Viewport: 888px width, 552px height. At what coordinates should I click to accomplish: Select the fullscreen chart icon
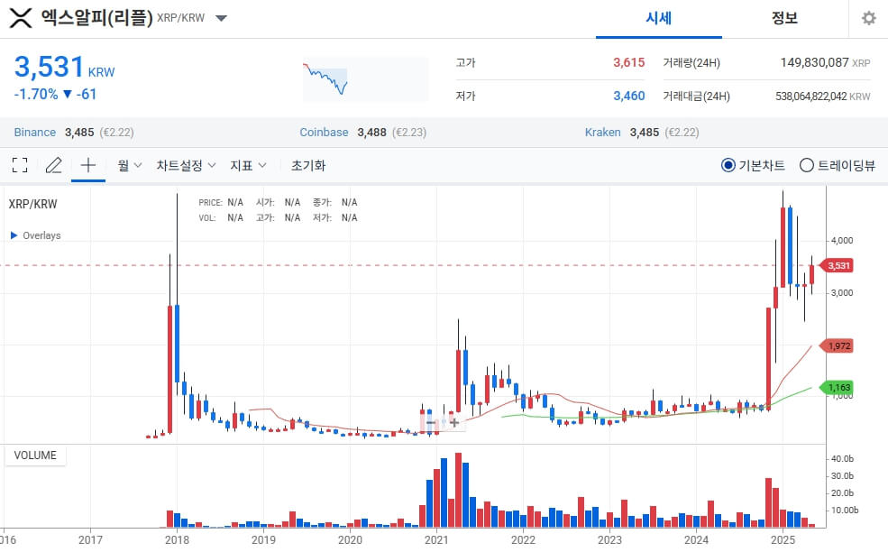coord(20,165)
